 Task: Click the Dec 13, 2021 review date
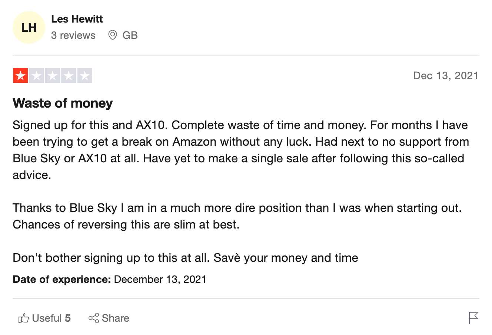point(446,75)
